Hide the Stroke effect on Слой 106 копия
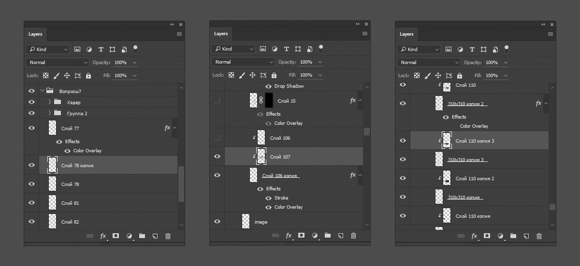The width and height of the screenshot is (580, 266). click(x=268, y=198)
